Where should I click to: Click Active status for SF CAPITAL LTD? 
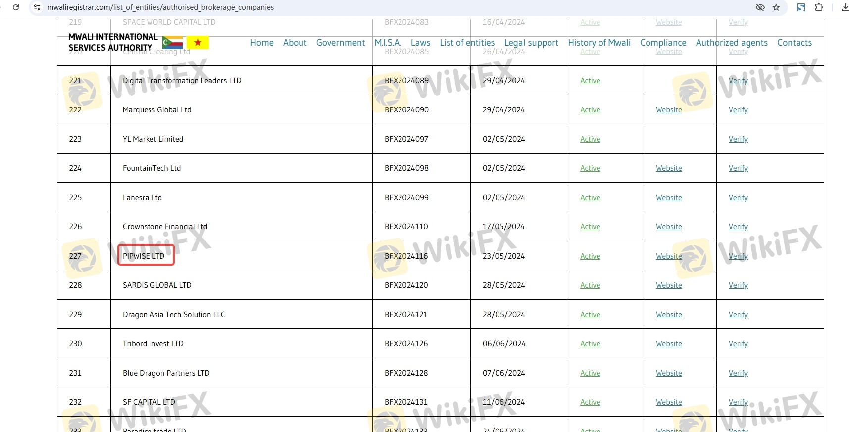[590, 402]
